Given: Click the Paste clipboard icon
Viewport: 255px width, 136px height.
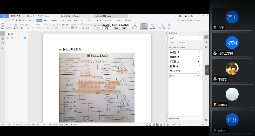Looking at the screenshot, I should point(3,25).
